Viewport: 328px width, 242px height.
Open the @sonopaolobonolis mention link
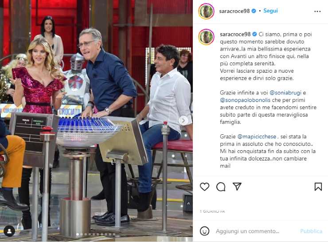245,100
